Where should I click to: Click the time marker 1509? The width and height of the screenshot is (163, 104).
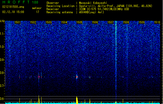pyautogui.click(x=141, y=22)
